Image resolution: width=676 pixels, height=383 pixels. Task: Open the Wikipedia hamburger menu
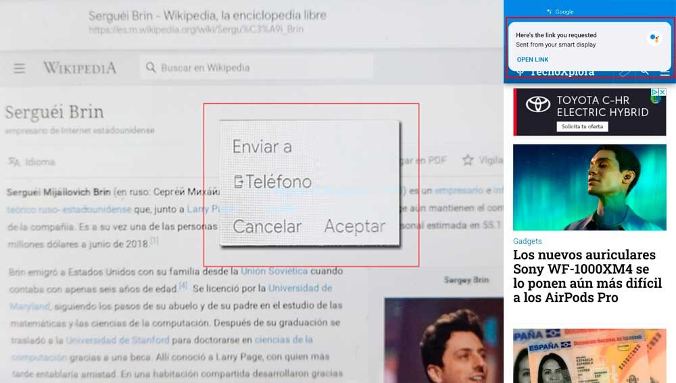20,68
